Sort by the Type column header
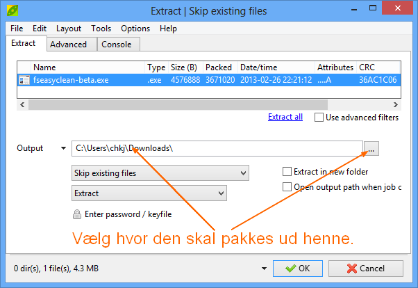Screen dimensions: 418x288 click(156, 67)
